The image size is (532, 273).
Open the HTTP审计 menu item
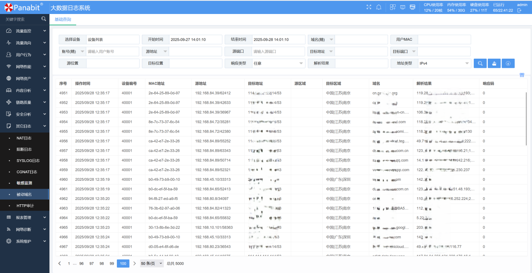25,206
